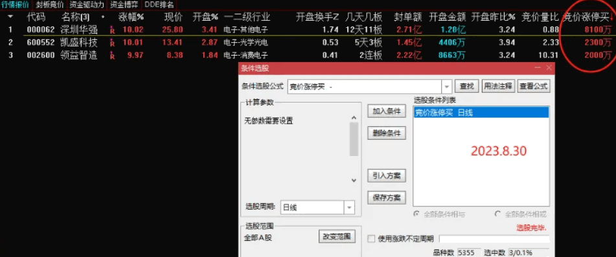Click the parameter panel scrollbar thumb
Image resolution: width=616 pixels, height=257 pixels.
coord(354,139)
